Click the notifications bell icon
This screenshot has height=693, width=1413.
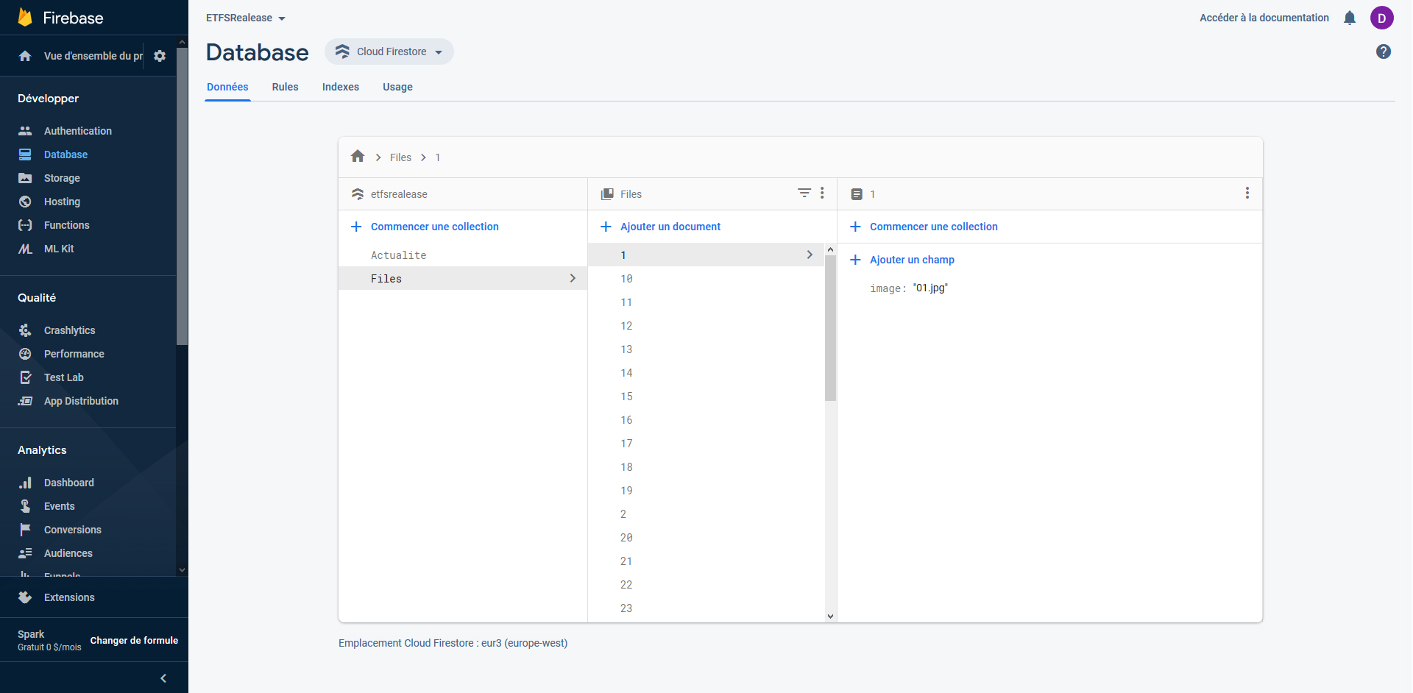pos(1350,18)
